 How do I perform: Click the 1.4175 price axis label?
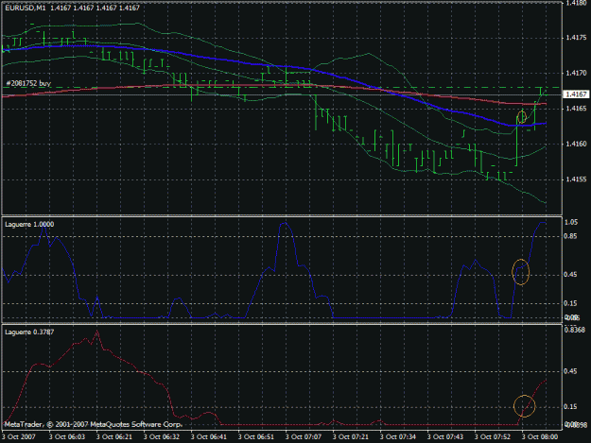[576, 38]
